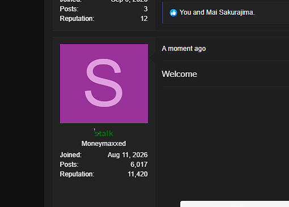Click stalk's post count 6,017
Viewport: 289px width, 207px height.
point(139,165)
